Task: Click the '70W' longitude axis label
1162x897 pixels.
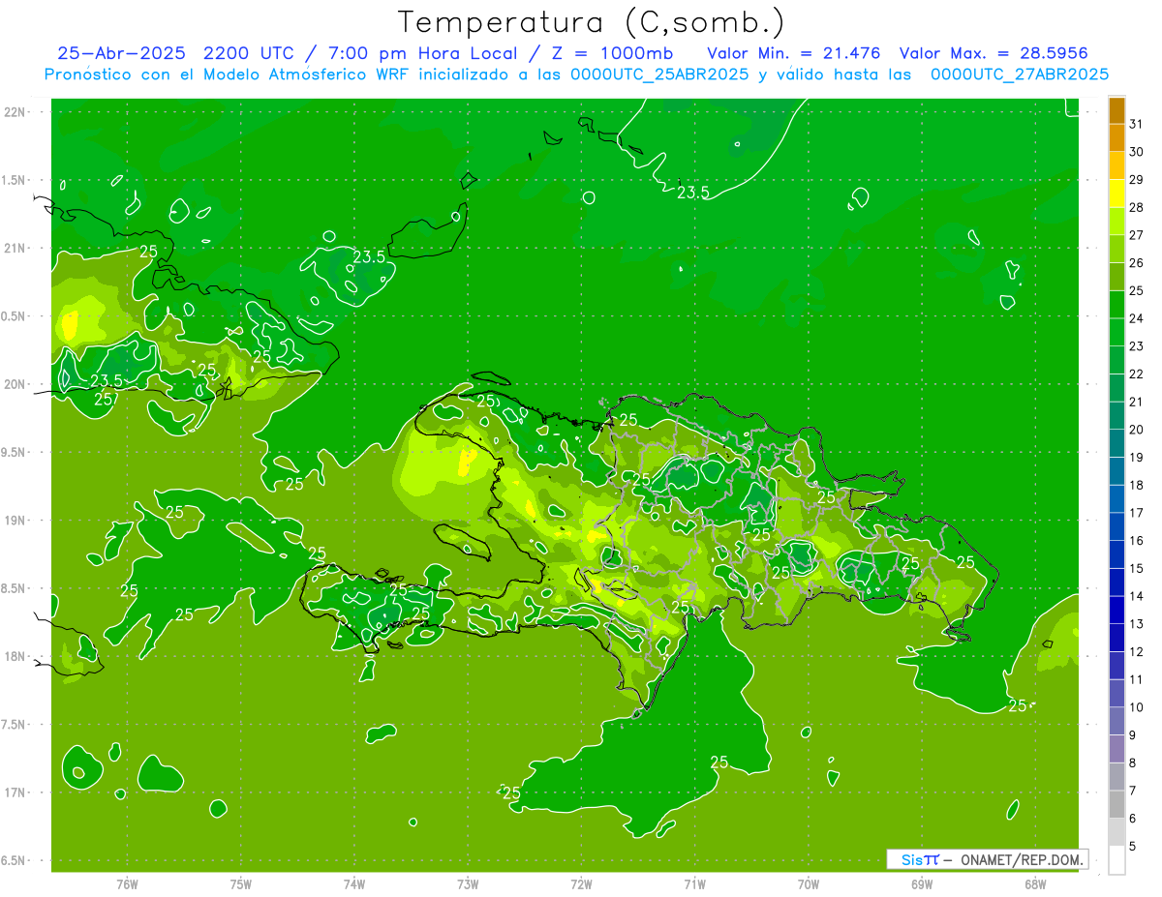Action: 809,884
